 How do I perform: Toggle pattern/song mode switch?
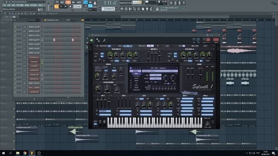[56, 6]
